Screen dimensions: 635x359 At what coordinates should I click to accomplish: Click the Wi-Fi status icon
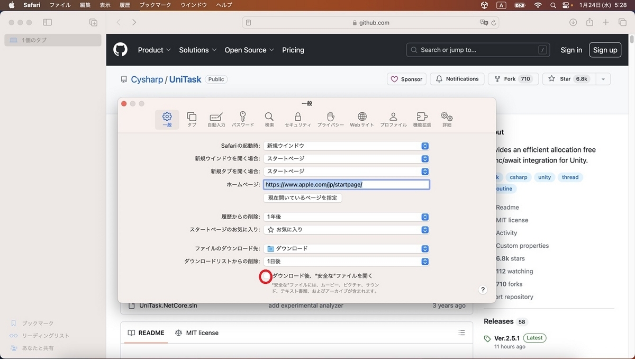(538, 5)
